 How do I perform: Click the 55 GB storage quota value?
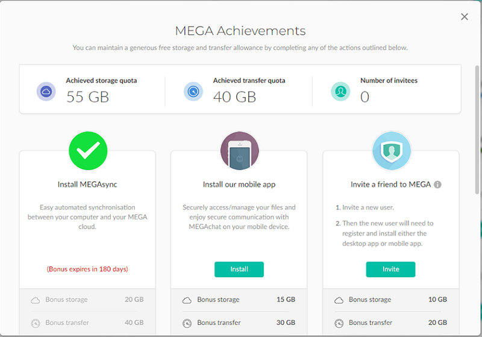[x=87, y=96]
